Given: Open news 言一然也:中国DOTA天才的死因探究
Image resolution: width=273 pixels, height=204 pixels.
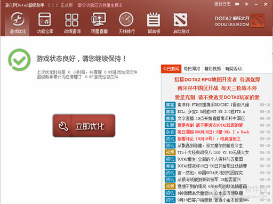Looking at the screenshot, I should (x=210, y=173).
